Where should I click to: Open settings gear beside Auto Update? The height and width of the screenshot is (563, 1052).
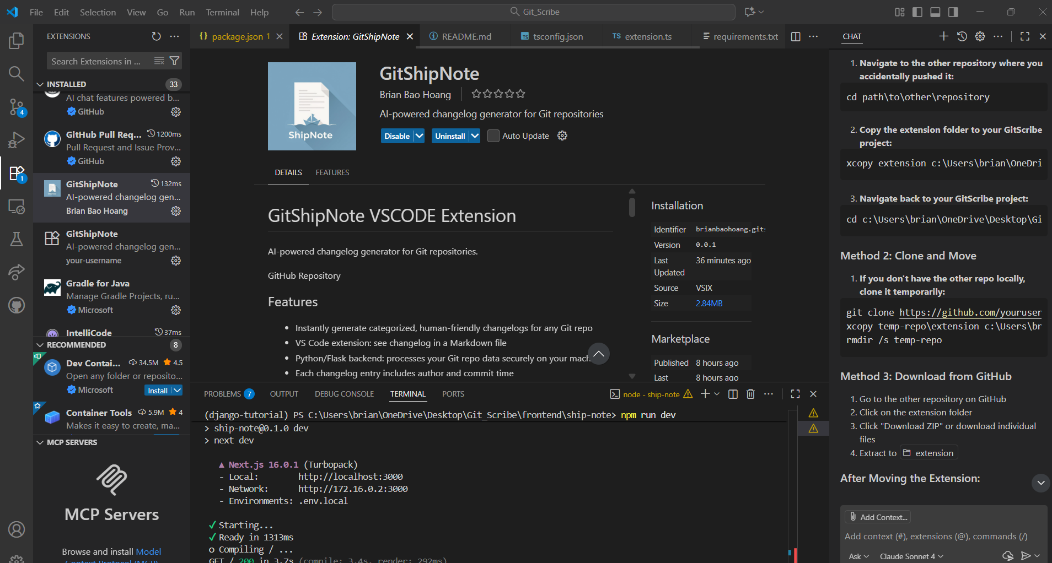(x=562, y=136)
